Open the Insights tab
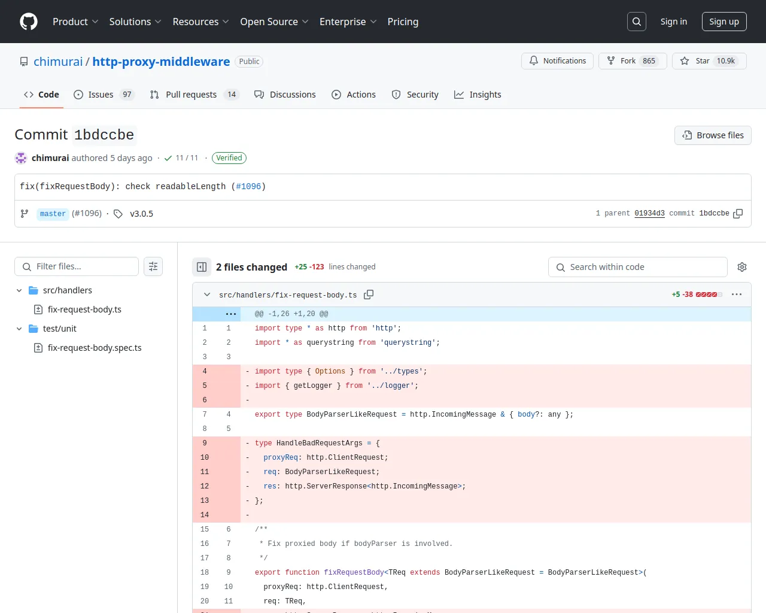 click(478, 95)
